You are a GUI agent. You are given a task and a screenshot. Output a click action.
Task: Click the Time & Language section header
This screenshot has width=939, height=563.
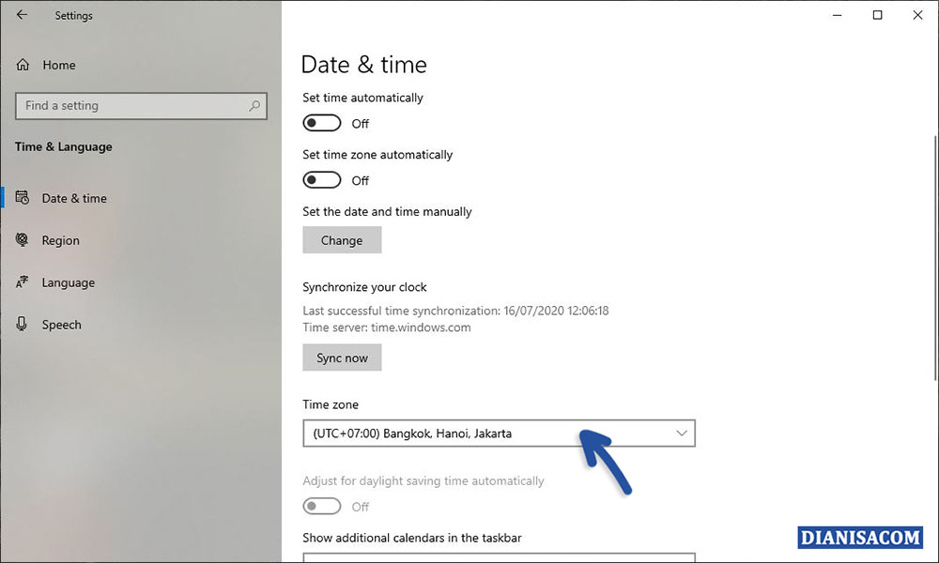tap(63, 147)
